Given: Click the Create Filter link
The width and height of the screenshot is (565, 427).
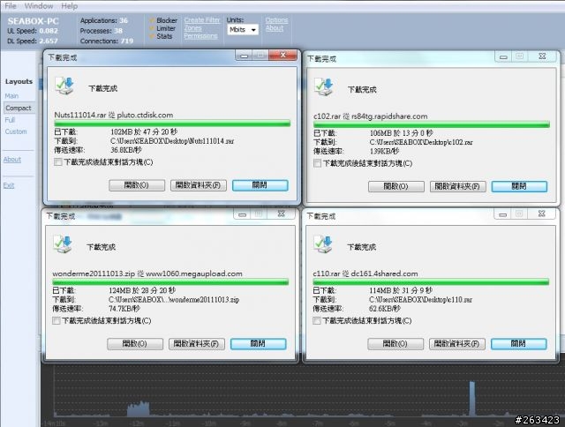Looking at the screenshot, I should [202, 20].
